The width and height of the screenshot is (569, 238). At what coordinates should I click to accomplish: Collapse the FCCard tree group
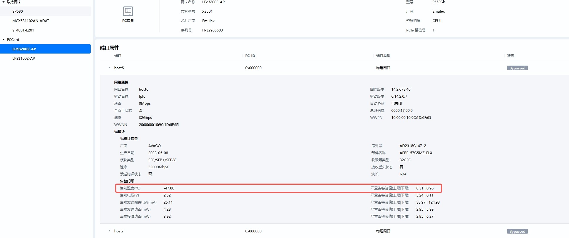4,39
